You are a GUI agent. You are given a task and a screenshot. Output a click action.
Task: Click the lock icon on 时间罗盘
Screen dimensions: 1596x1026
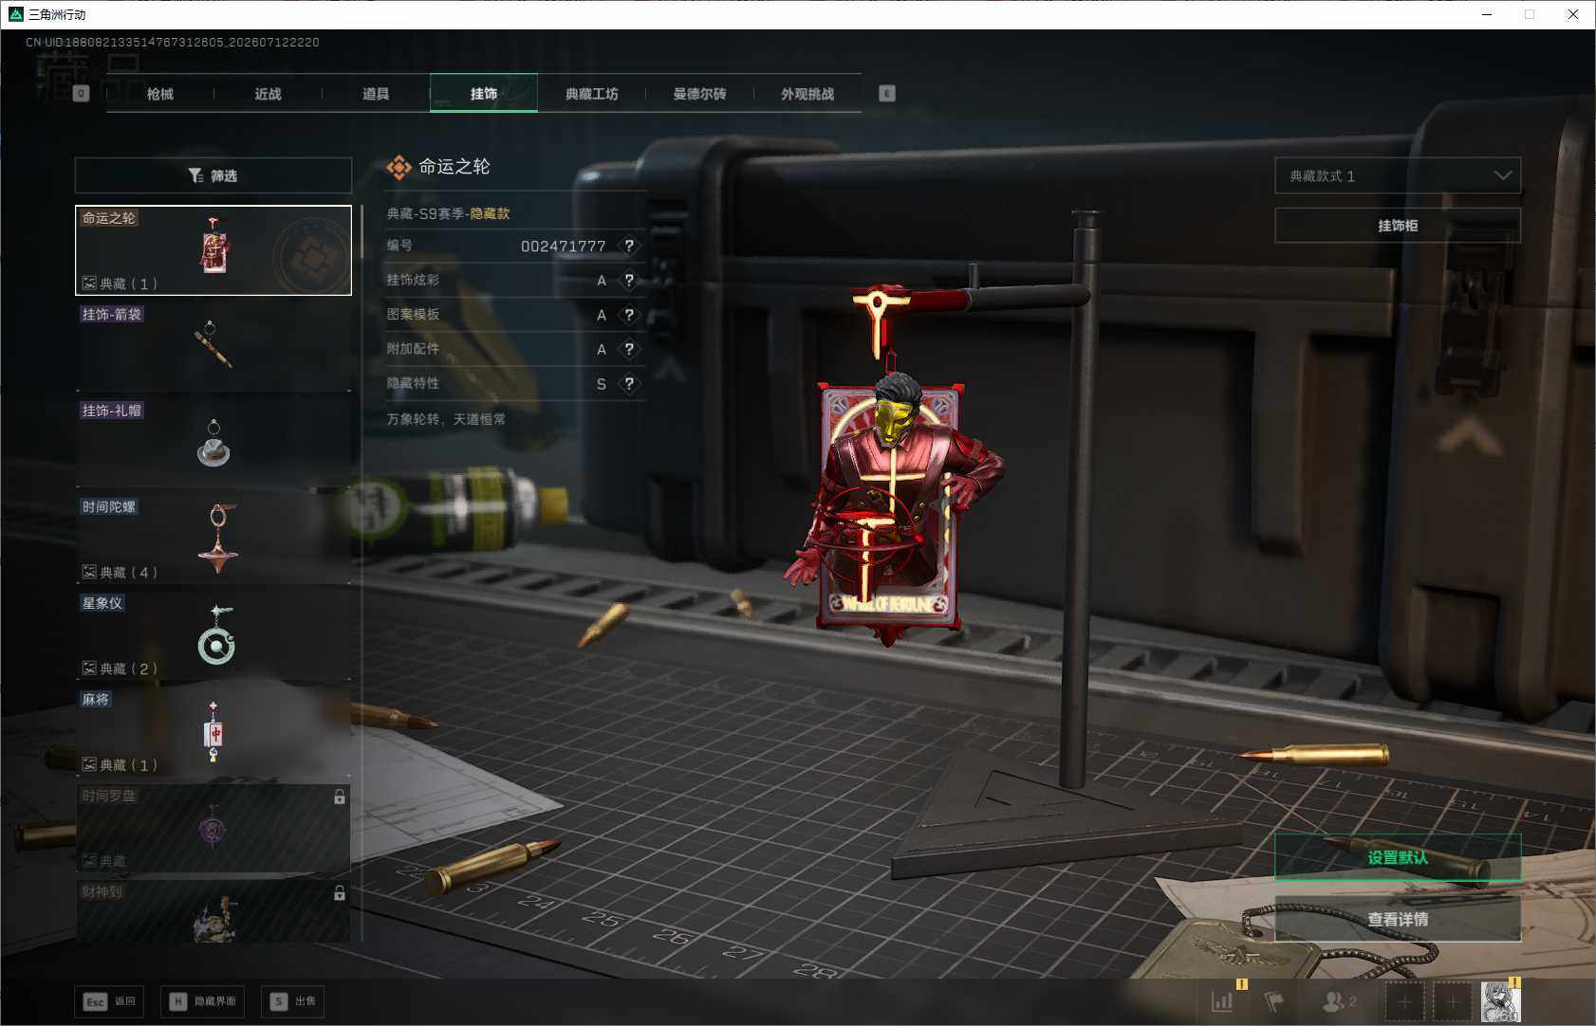coord(340,797)
